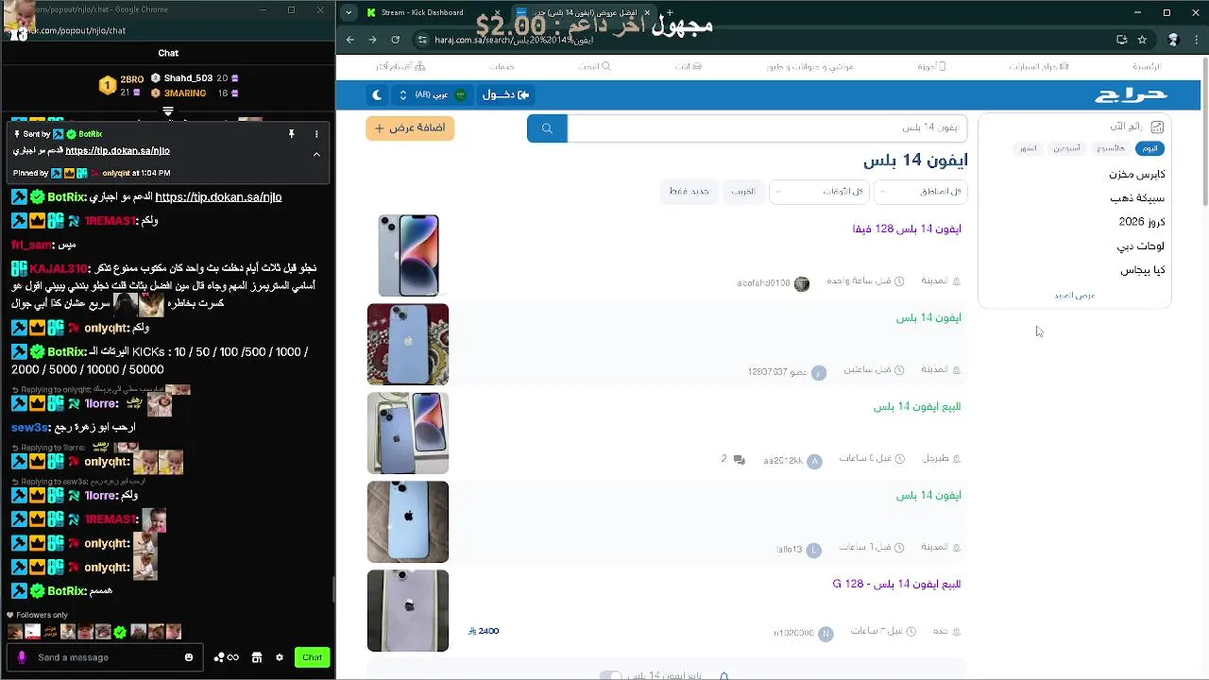This screenshot has height=680, width=1209.
Task: Open the كل الأوقات time filter dropdown
Action: 819,192
